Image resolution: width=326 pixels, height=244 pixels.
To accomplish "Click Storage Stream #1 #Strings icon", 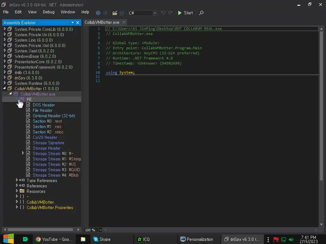I will pyautogui.click(x=28, y=159).
